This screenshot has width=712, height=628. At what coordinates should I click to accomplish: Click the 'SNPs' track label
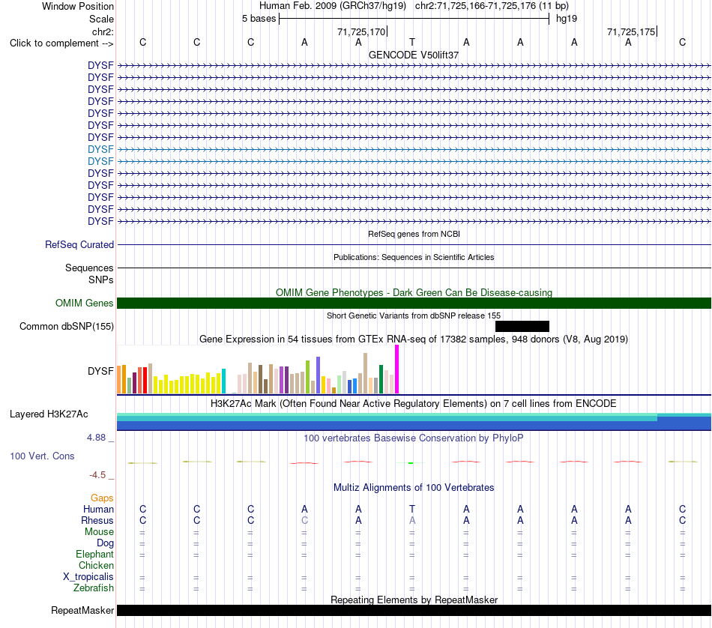click(x=101, y=280)
